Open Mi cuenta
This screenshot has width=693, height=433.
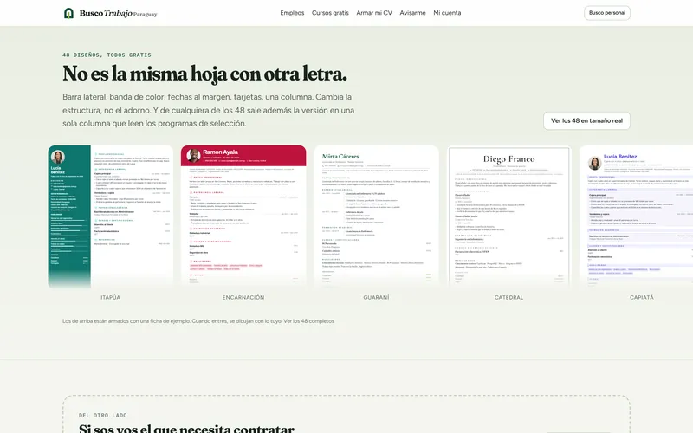click(447, 13)
